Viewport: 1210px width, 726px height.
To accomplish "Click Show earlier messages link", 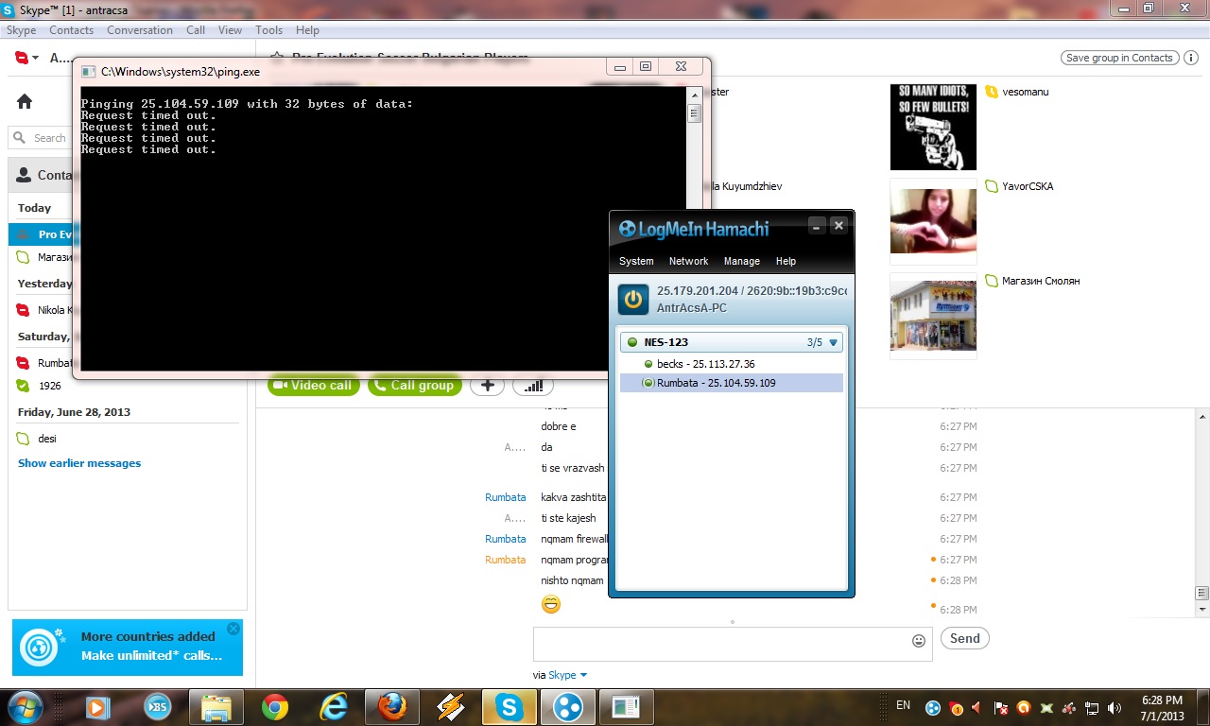I will (x=79, y=463).
